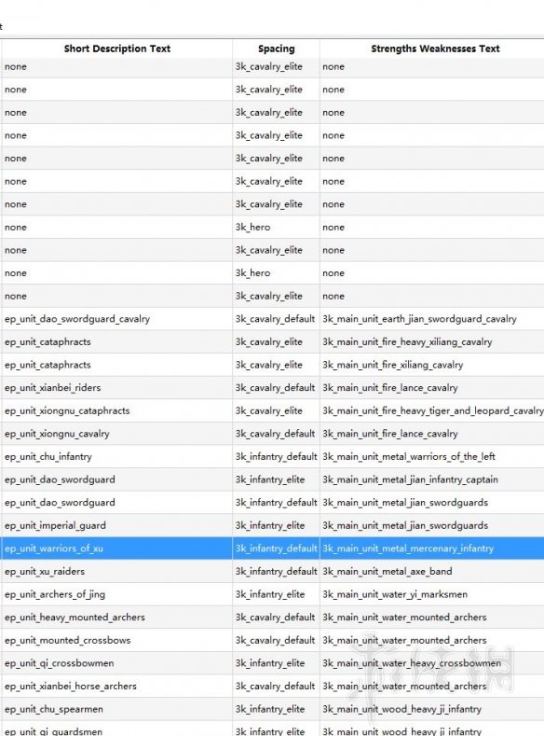Select the ep_unit_imperial_guard cell
Viewport: 544px width, 736px height.
click(x=116, y=525)
